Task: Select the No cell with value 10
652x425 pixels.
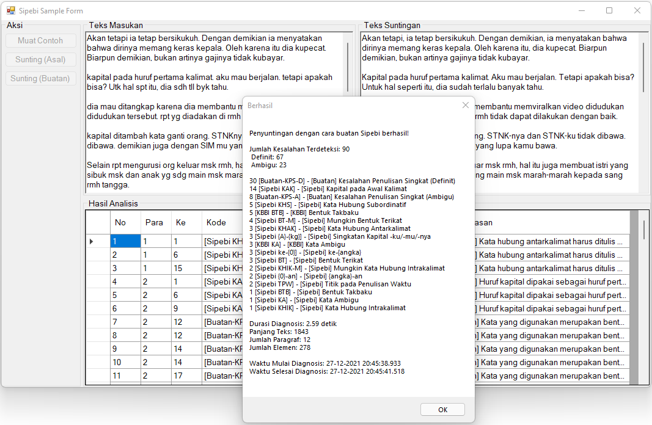Action: 126,362
